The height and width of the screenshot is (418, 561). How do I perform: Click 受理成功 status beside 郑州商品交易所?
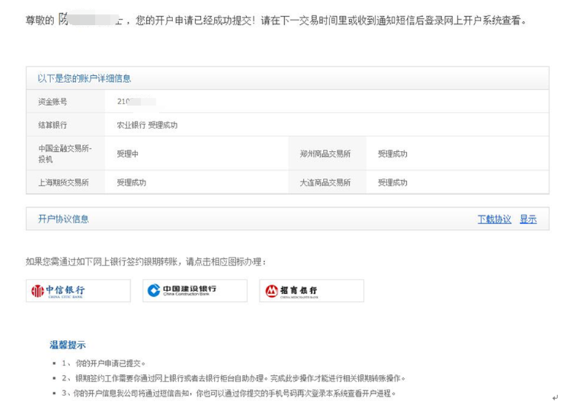point(392,154)
